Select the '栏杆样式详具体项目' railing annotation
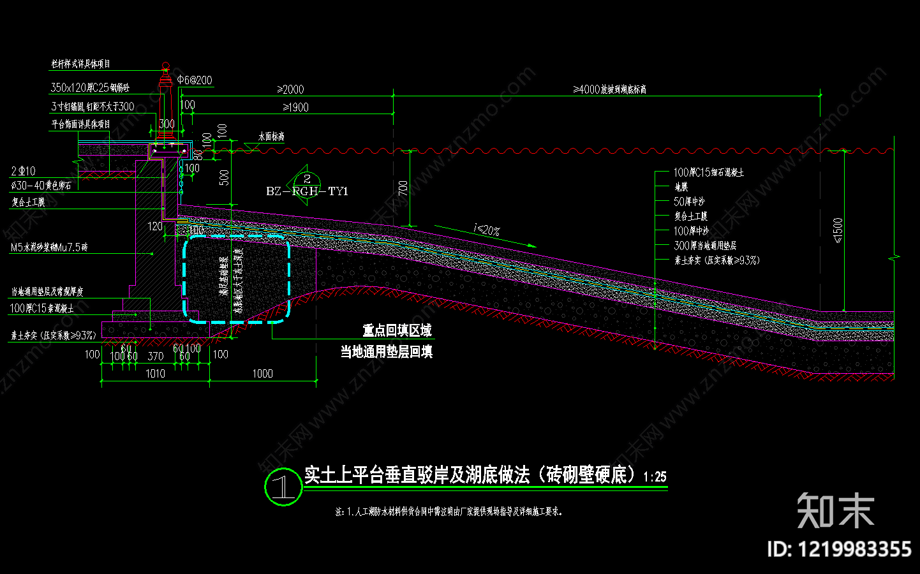Viewport: 920px width, 574px height. point(81,64)
